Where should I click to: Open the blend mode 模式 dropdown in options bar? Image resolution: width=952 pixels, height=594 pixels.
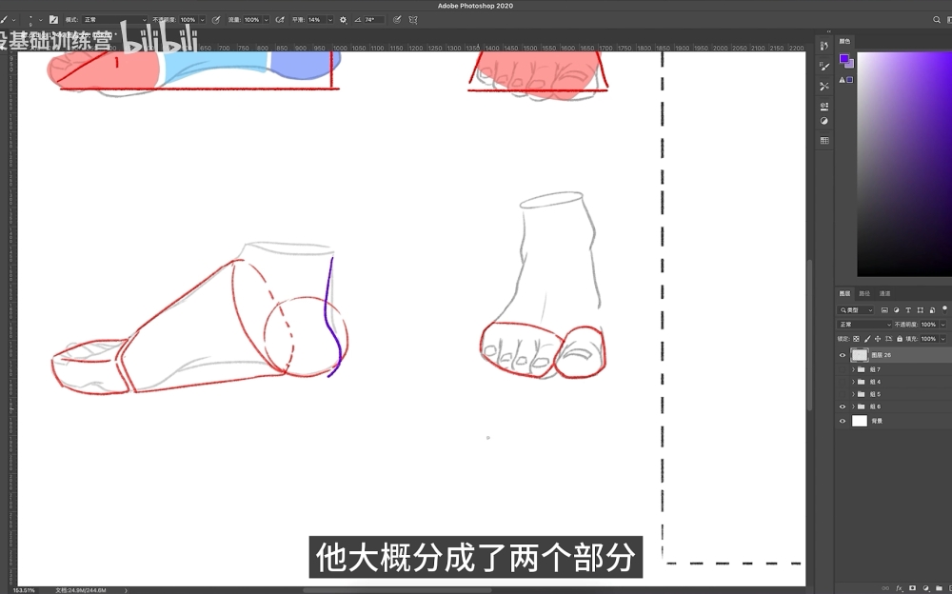[x=115, y=19]
